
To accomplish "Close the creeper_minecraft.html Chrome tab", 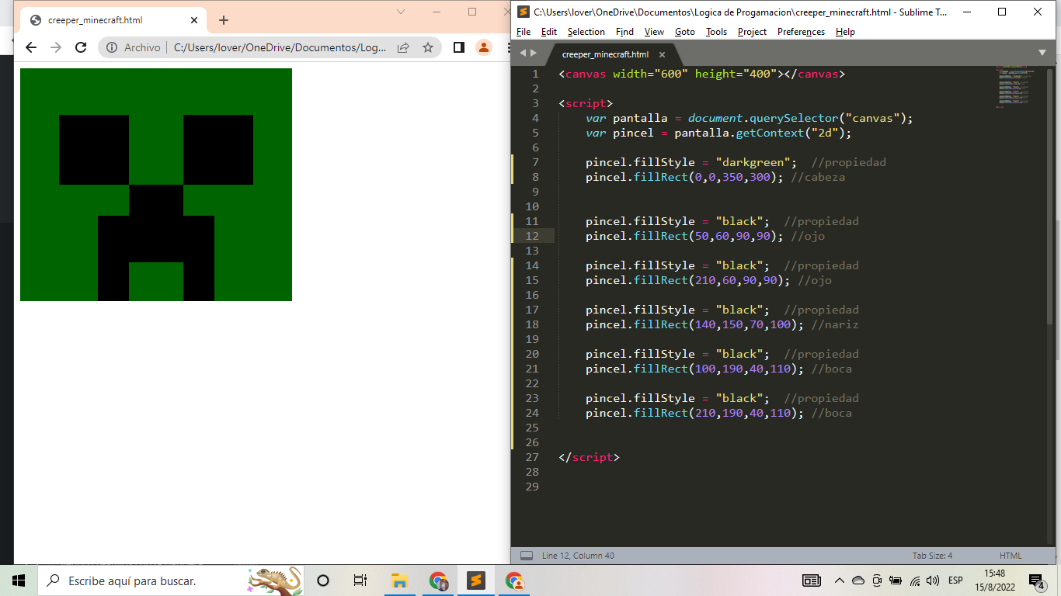I will 193,20.
